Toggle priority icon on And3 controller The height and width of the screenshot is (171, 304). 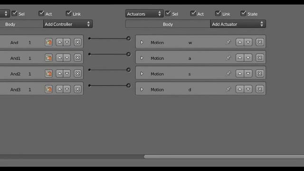pos(48,89)
